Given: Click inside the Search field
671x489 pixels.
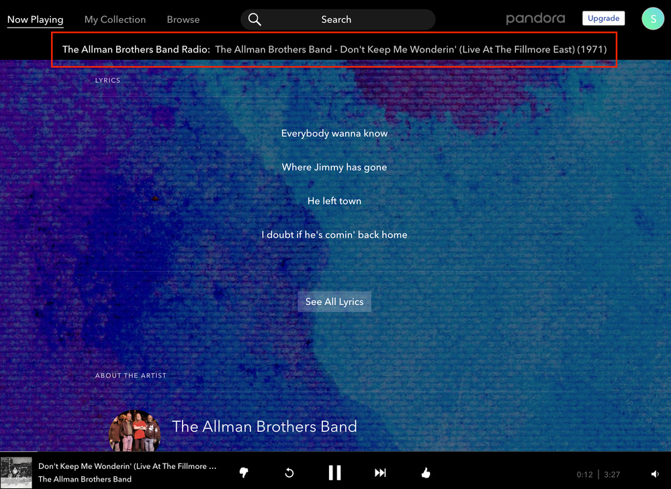Looking at the screenshot, I should tap(336, 19).
